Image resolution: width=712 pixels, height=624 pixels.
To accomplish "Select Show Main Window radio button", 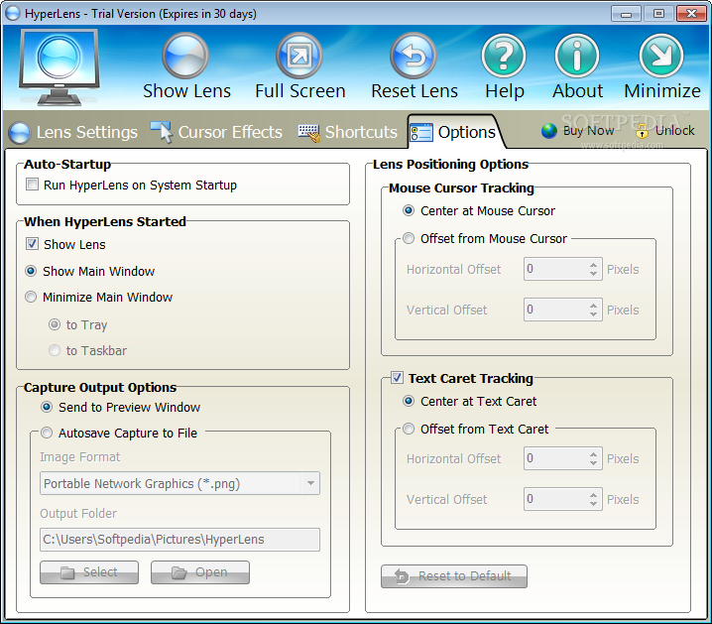I will pyautogui.click(x=31, y=271).
